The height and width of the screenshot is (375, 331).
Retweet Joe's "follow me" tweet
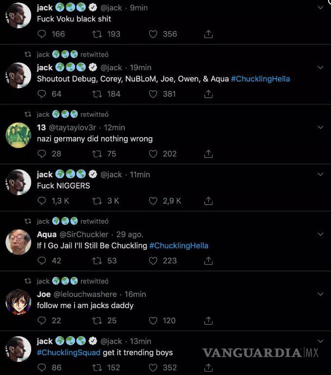click(x=97, y=320)
